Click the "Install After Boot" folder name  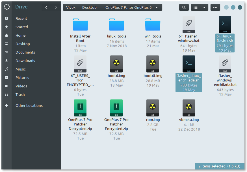80,39
